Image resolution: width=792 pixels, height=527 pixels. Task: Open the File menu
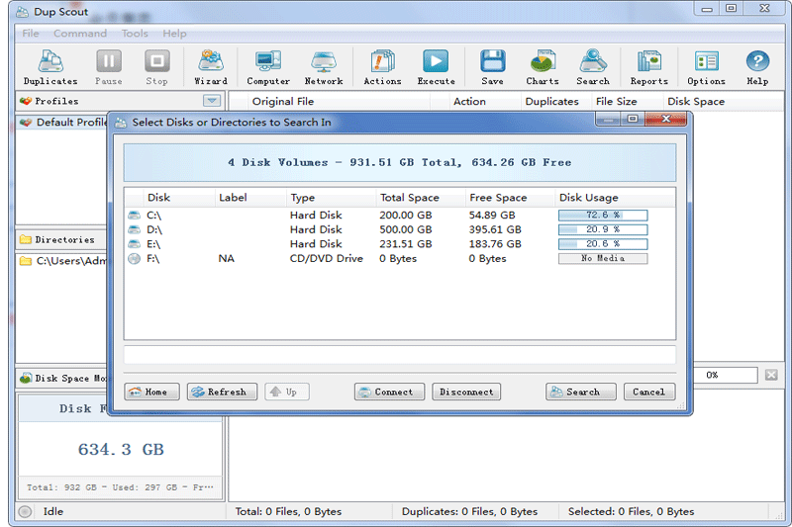pos(31,34)
